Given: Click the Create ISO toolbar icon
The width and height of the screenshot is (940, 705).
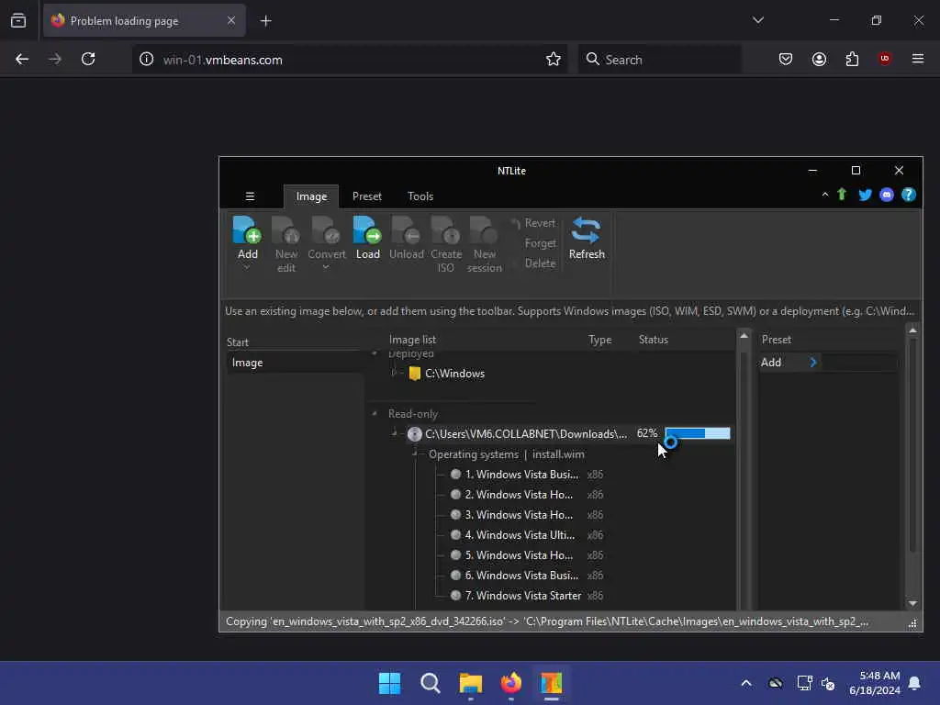Looking at the screenshot, I should (x=445, y=230).
